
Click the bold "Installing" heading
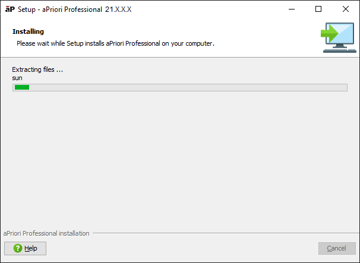click(x=28, y=31)
